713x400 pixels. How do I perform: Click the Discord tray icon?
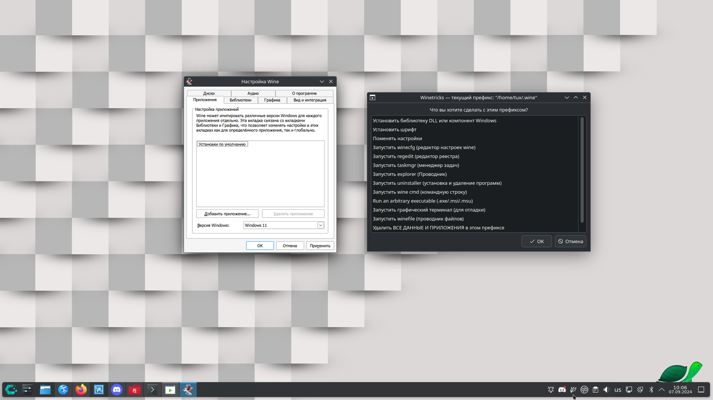[x=562, y=390]
